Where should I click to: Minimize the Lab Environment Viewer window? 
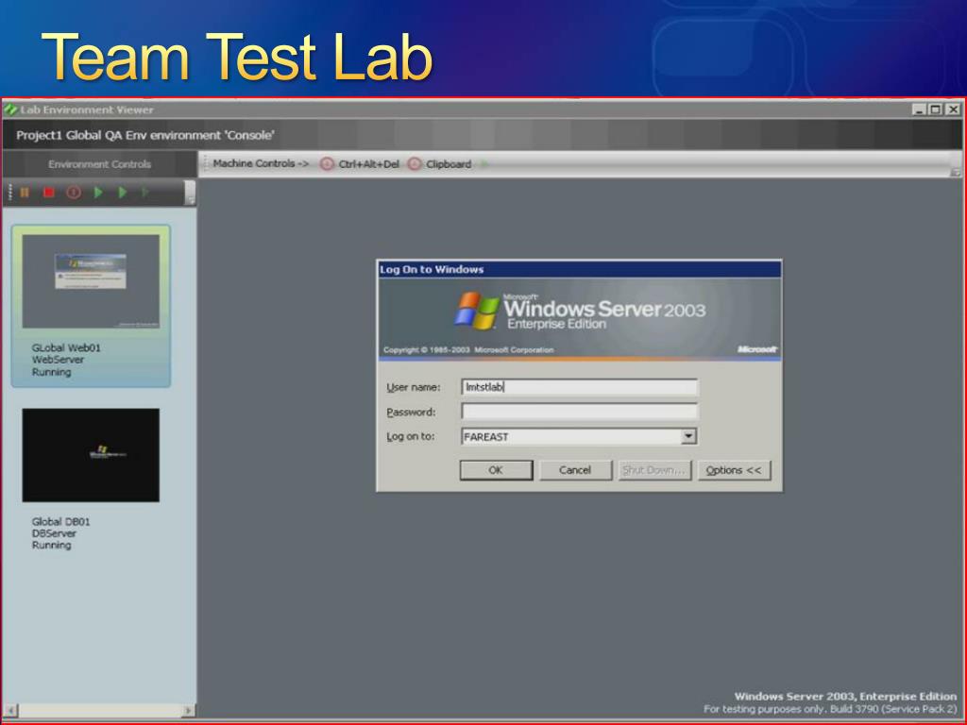[x=920, y=110]
